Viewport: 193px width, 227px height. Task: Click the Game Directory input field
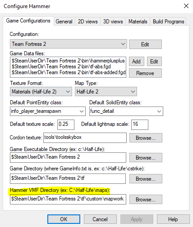(68, 178)
